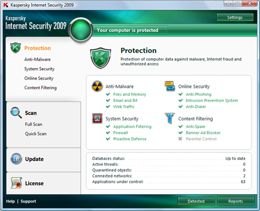Click the green protection status orb
This screenshot has width=260, height=211.
tap(81, 30)
